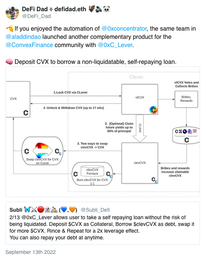
Task: Click the row of bribe token icons
Action: pyautogui.click(x=186, y=131)
